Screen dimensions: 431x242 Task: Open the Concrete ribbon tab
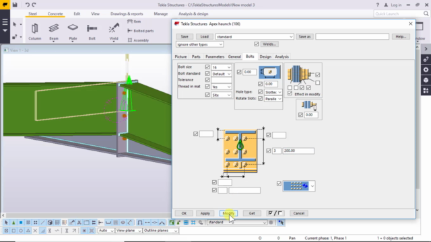tap(55, 13)
